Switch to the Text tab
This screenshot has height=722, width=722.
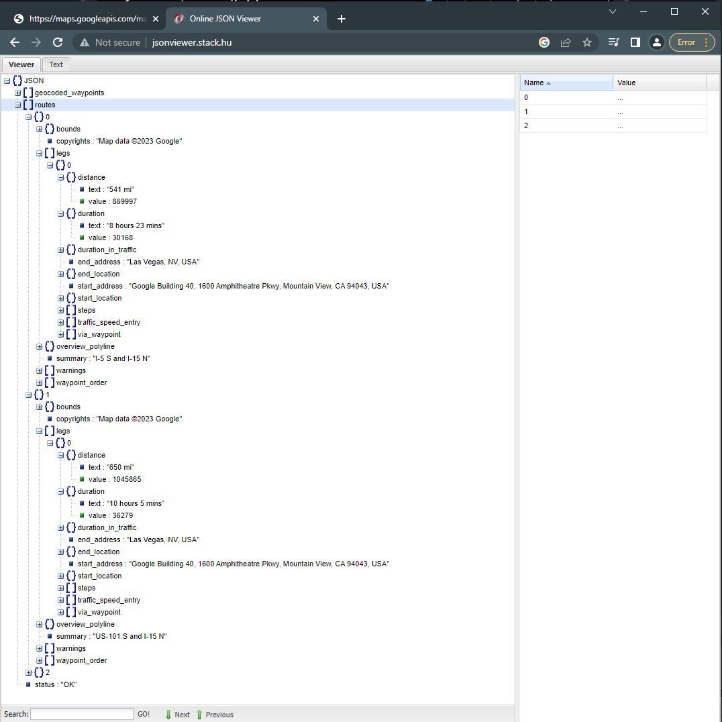pos(56,64)
